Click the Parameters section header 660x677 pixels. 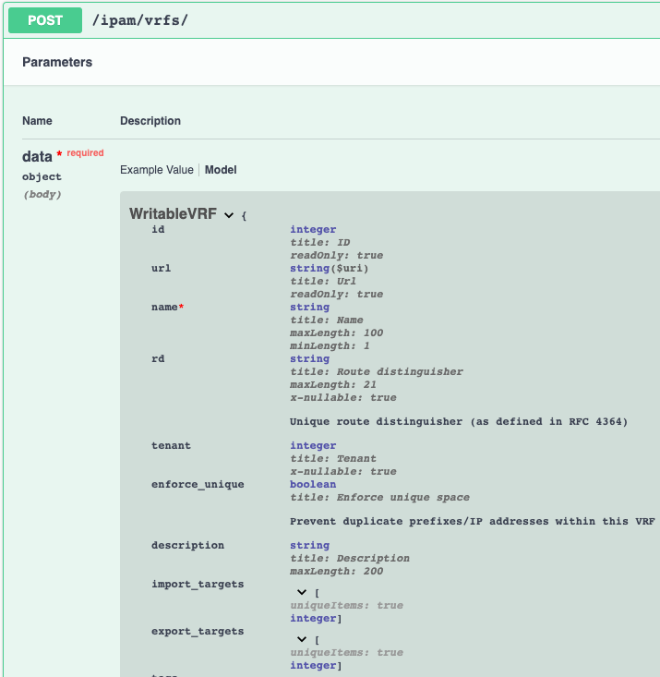(57, 62)
